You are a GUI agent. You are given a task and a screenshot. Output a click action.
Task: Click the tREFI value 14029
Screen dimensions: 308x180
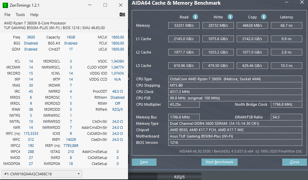click(71, 140)
